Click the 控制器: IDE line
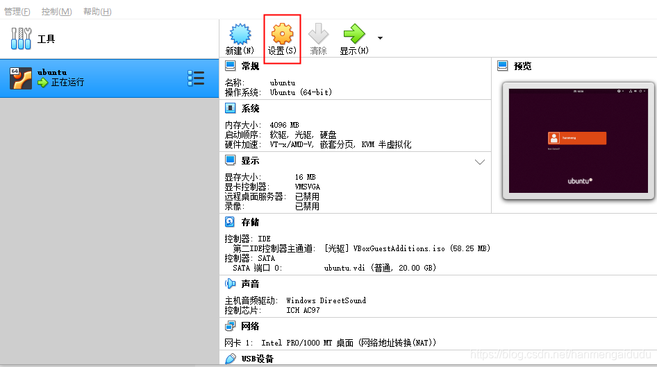657x367 pixels. click(x=248, y=239)
